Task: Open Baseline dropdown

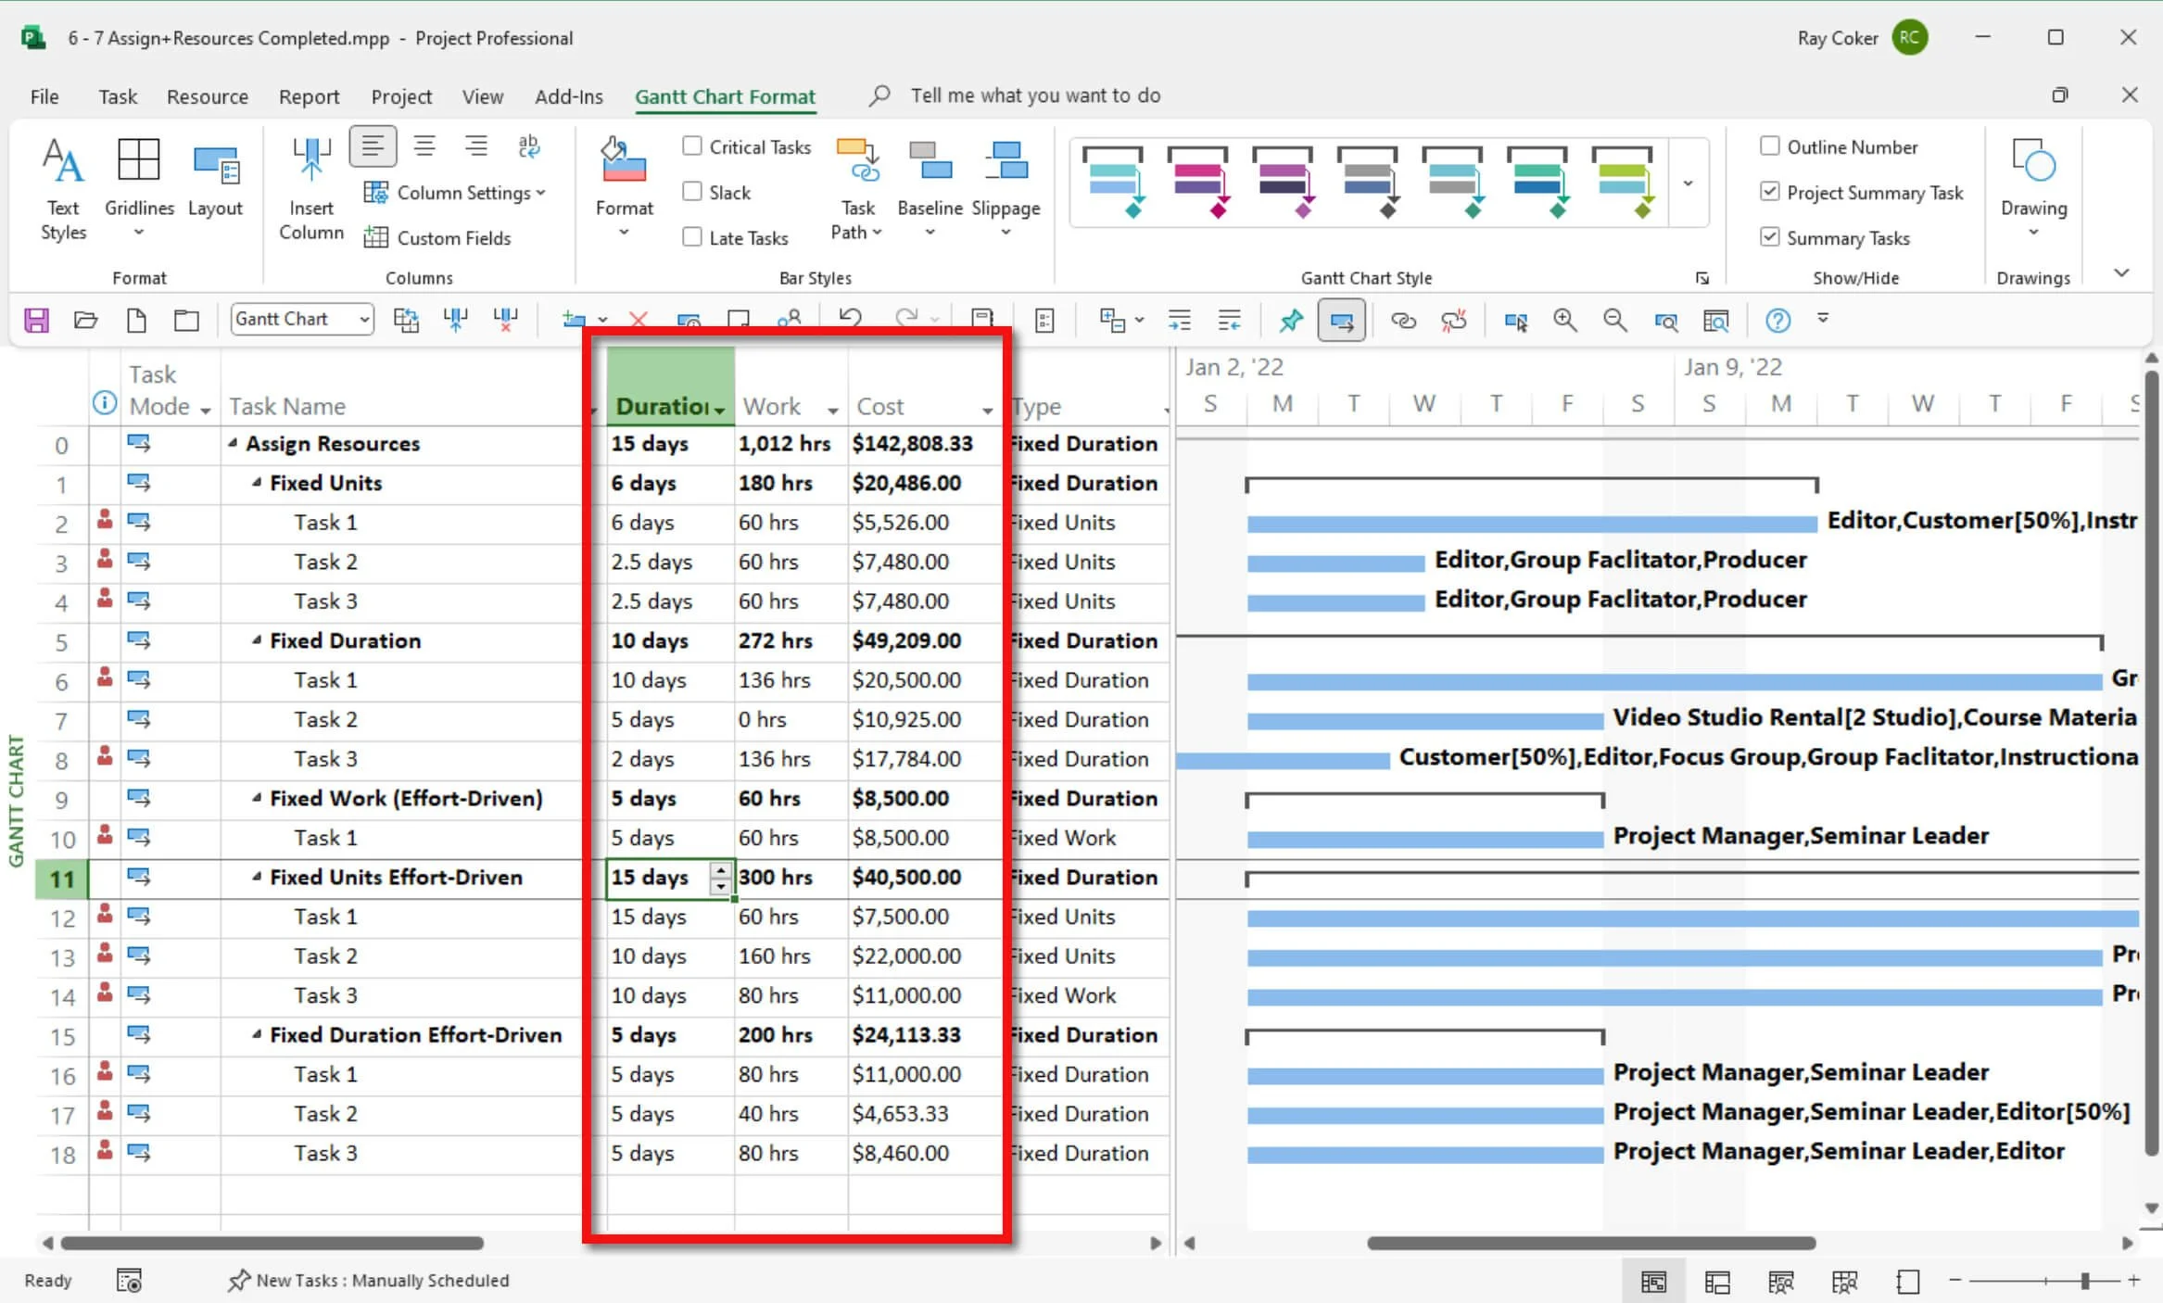Action: (930, 190)
